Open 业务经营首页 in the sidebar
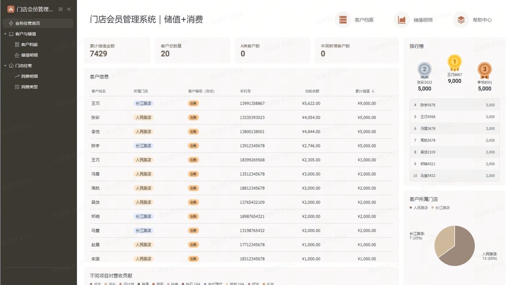 point(38,23)
